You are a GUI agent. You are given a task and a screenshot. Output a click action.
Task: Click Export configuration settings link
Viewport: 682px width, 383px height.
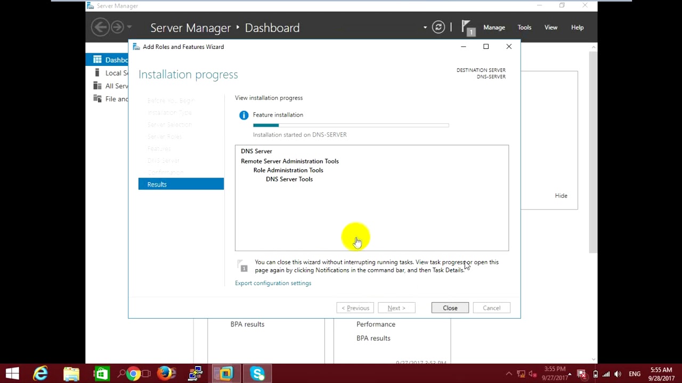[x=273, y=283]
